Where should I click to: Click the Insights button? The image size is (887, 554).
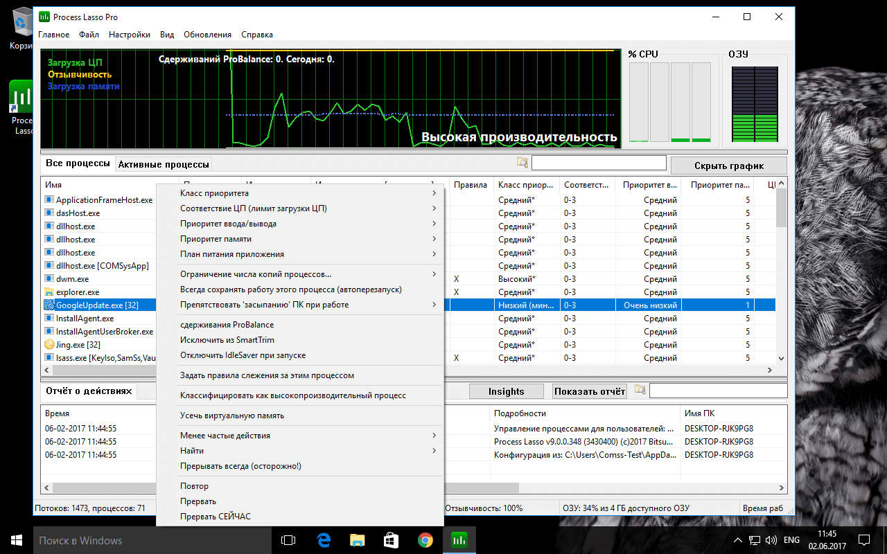click(506, 391)
